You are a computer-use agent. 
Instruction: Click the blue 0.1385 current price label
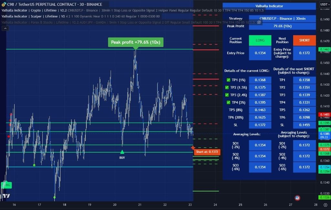[325, 134]
